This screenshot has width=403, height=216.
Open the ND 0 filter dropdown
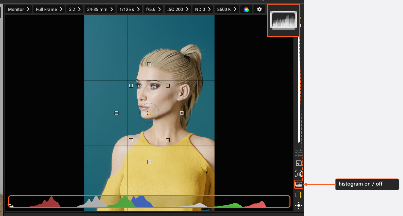[x=203, y=9]
